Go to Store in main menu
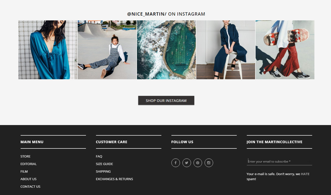 pos(25,157)
